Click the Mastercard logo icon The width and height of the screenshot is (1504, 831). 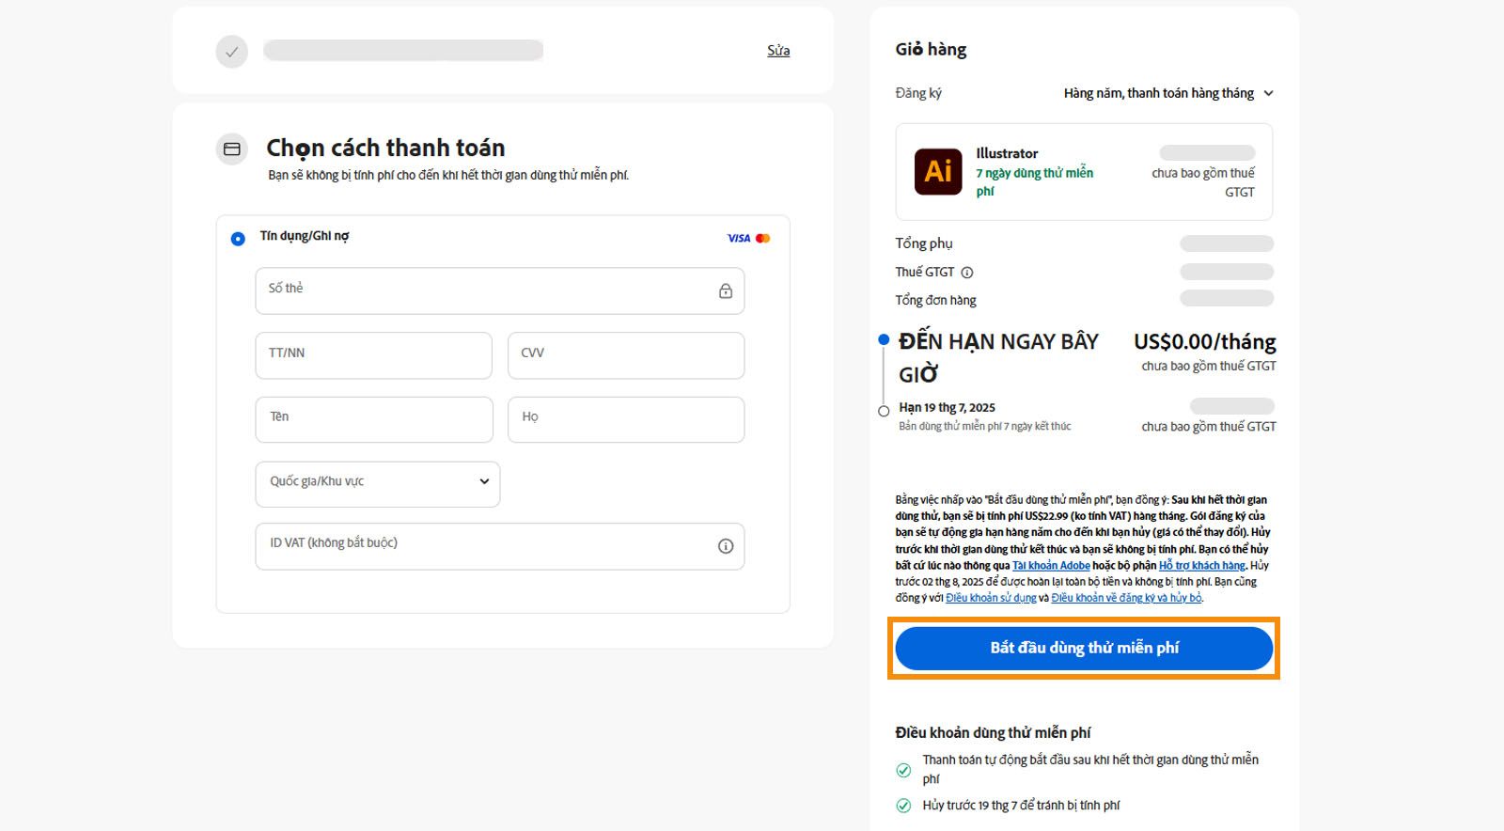pyautogui.click(x=763, y=239)
